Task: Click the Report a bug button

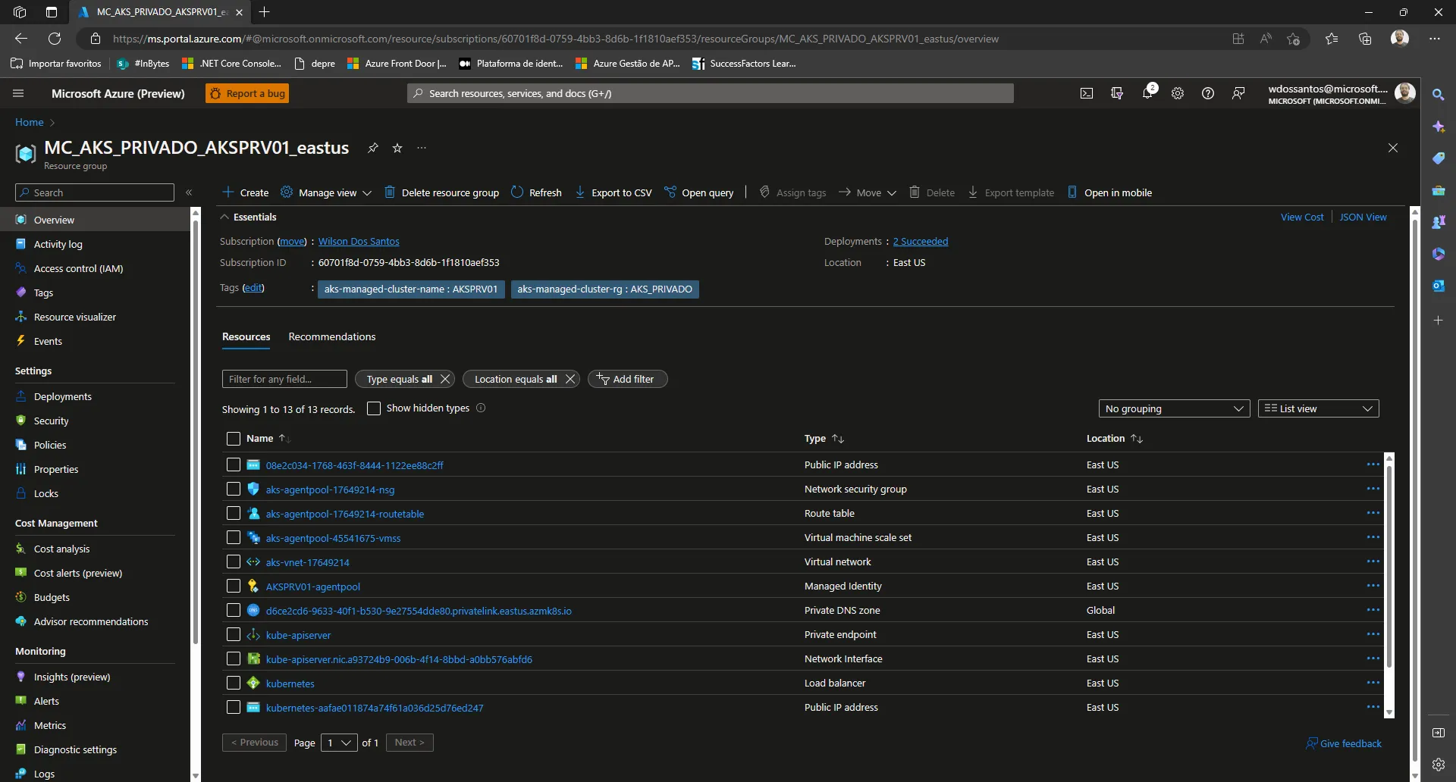Action: tap(247, 93)
